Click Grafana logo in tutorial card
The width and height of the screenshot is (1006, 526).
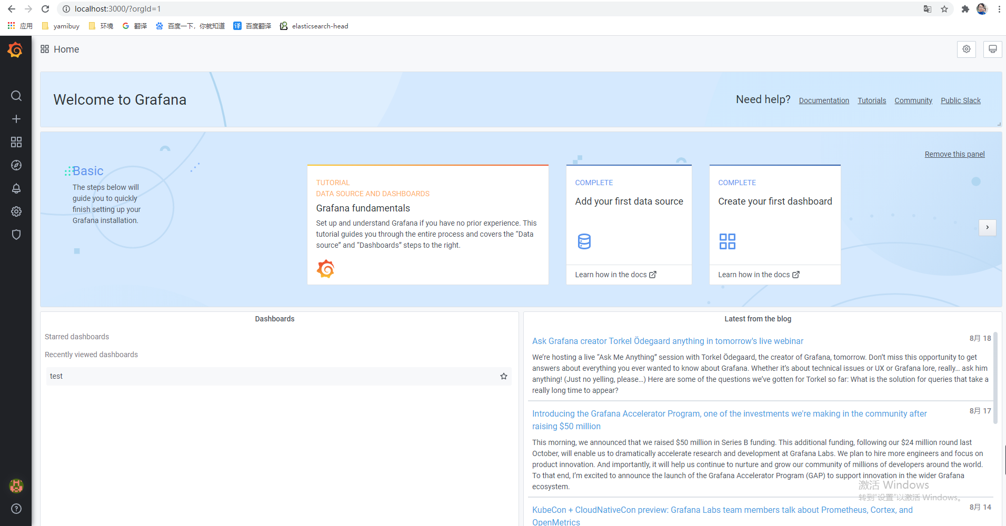(325, 269)
